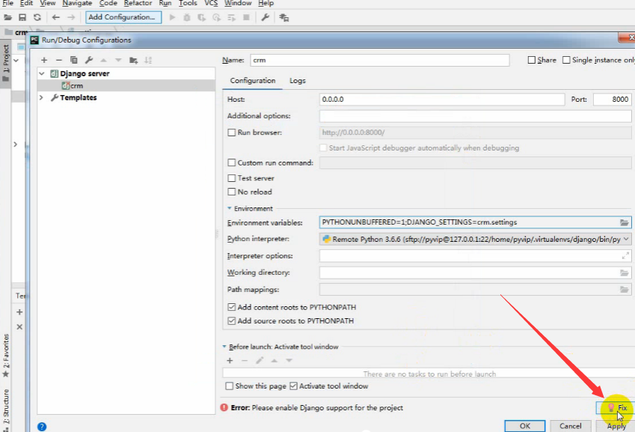Add new configuration with plus icon

pos(44,60)
